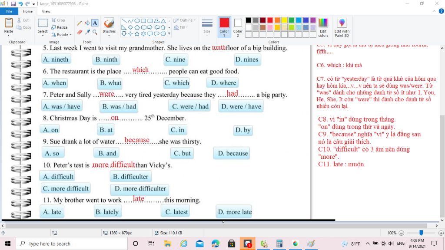Click the Save icon in quick access toolbar

point(13,4)
